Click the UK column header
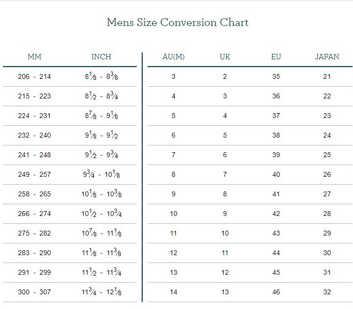The width and height of the screenshot is (353, 309). point(225,57)
